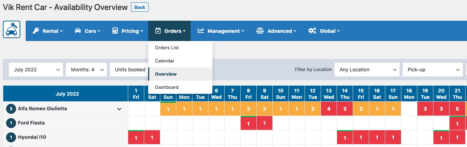This screenshot has height=147, width=467.
Task: Open the Management menu
Action: pos(221,31)
